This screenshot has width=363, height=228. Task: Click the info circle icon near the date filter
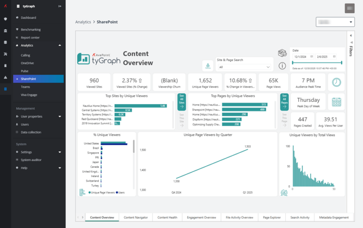tap(282, 66)
